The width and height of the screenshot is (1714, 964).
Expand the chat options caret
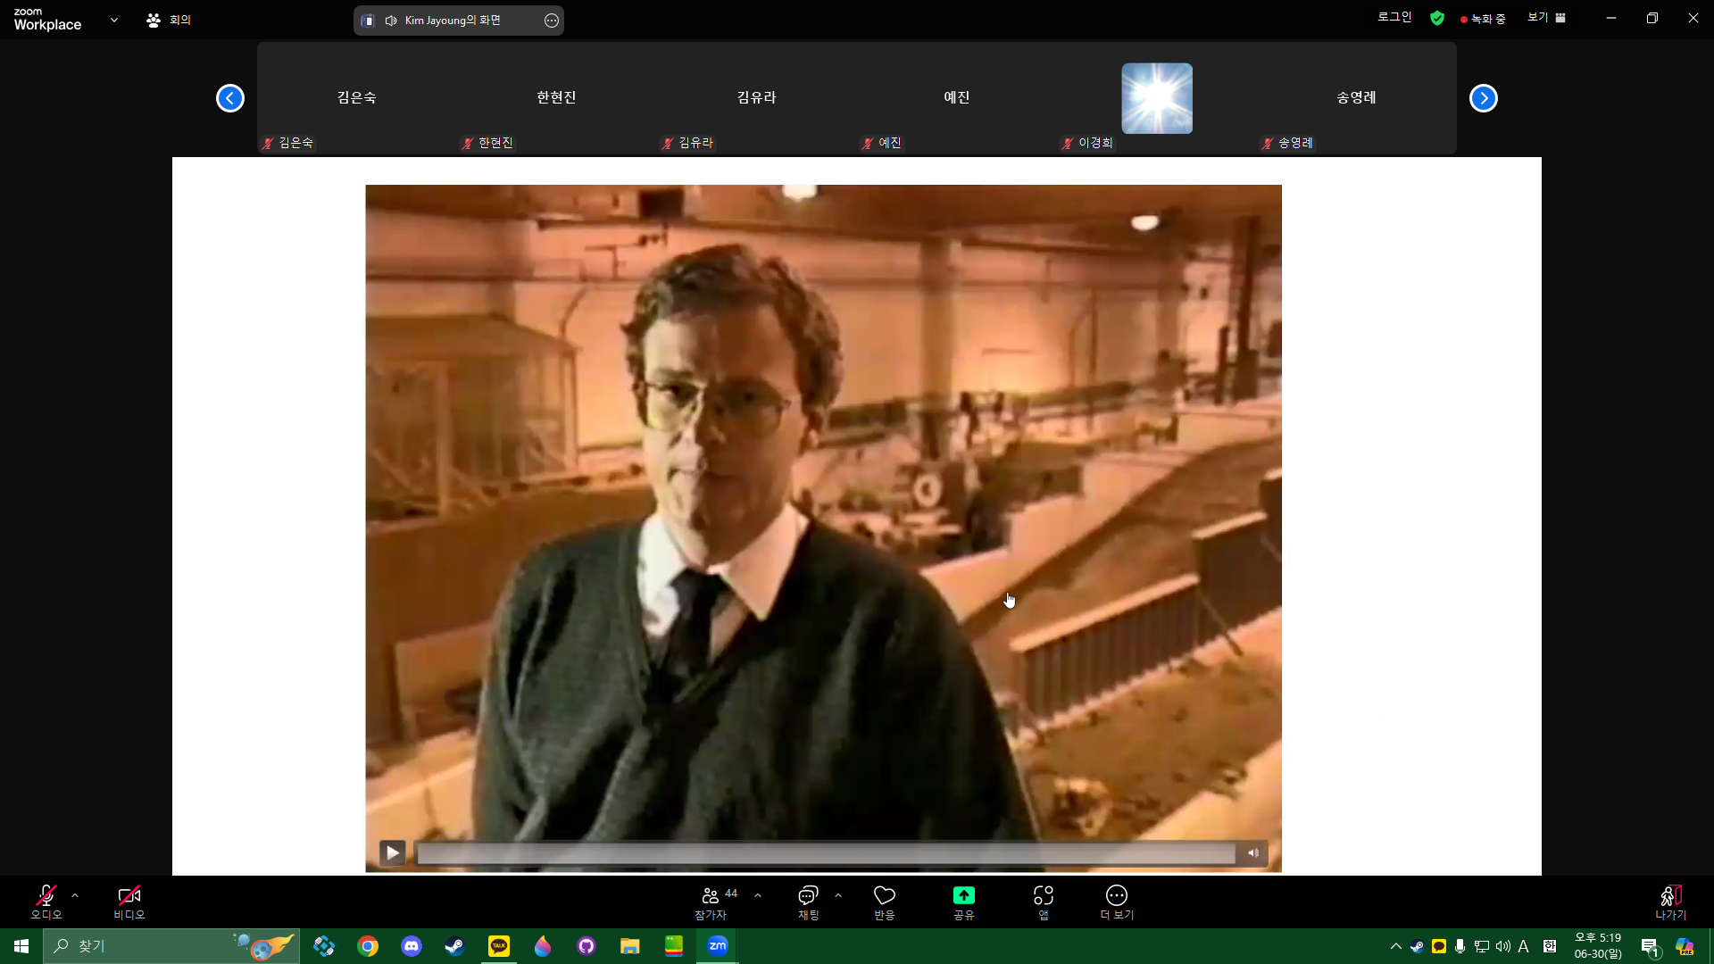(x=838, y=895)
